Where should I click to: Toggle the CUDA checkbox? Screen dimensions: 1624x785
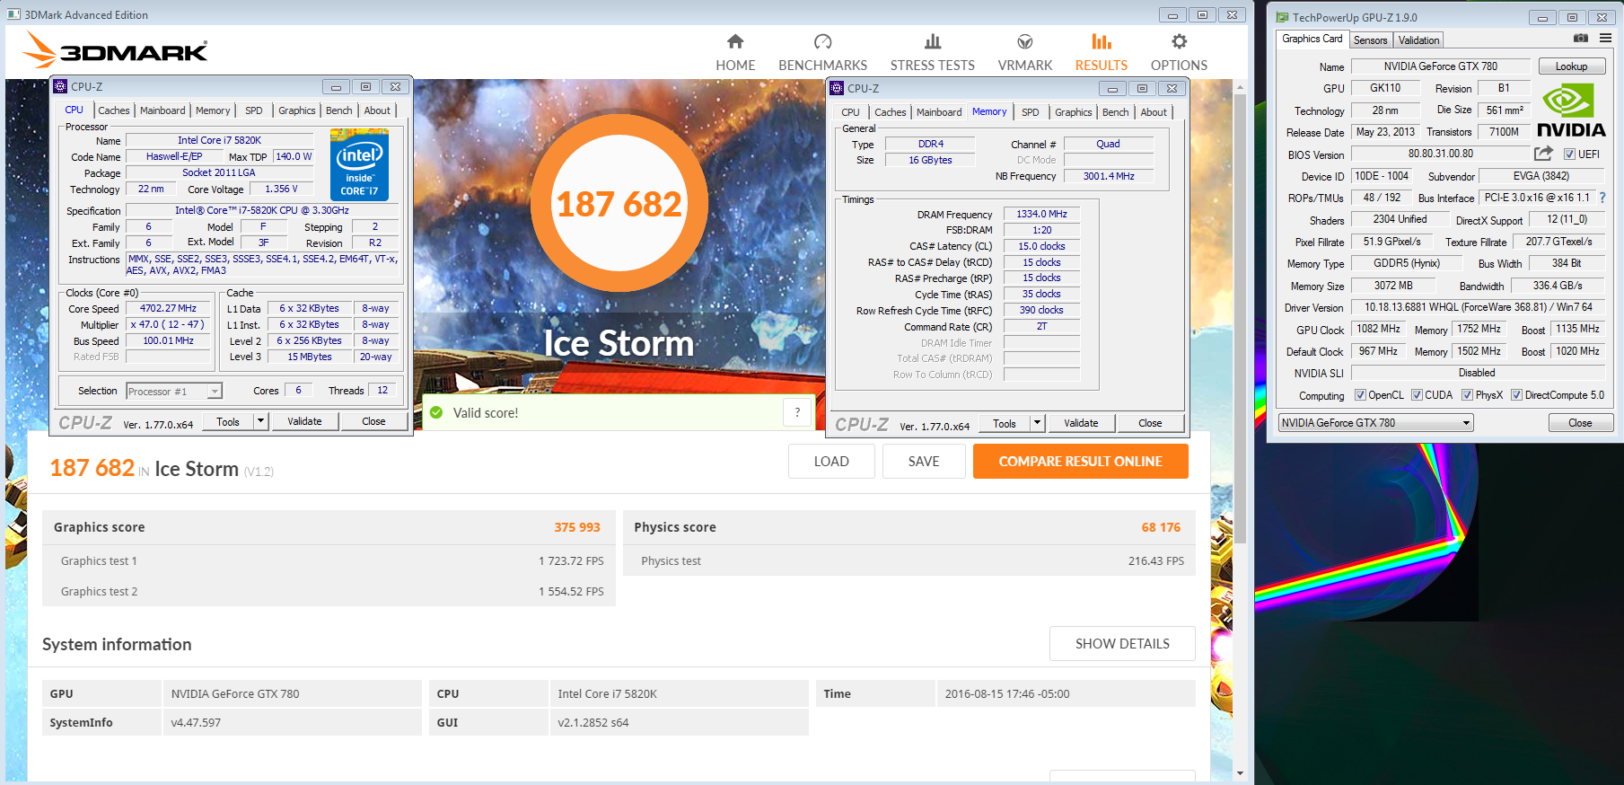pos(1417,395)
